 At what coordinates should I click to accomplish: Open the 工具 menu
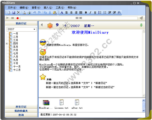[60, 8]
